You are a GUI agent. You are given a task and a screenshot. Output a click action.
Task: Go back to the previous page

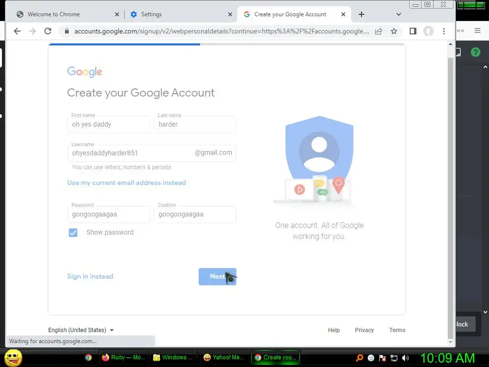point(17,31)
